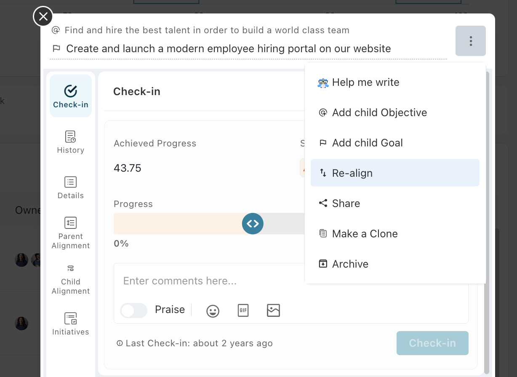Click the progress slider handle
Screen dimensions: 517x377
(253, 223)
